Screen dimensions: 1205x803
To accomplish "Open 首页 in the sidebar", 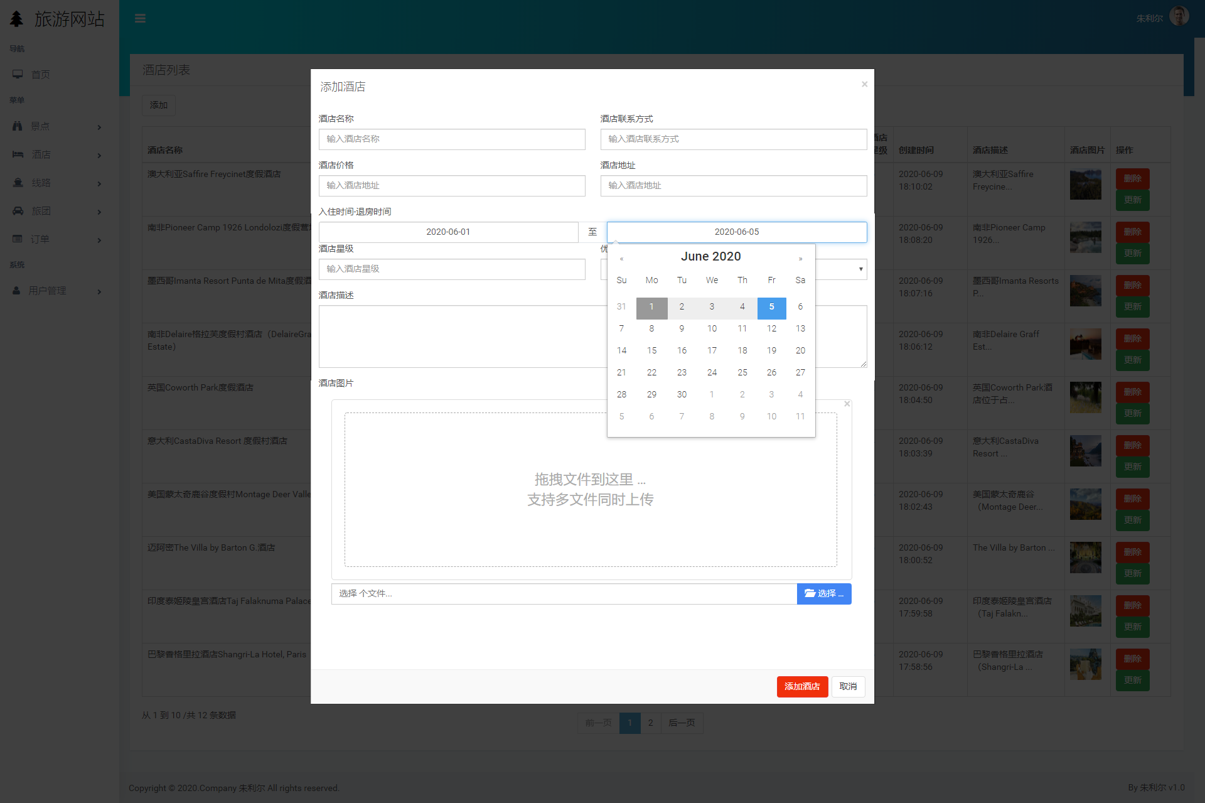I will tap(40, 74).
